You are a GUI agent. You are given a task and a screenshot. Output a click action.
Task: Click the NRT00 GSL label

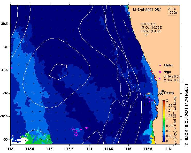coord(149,24)
